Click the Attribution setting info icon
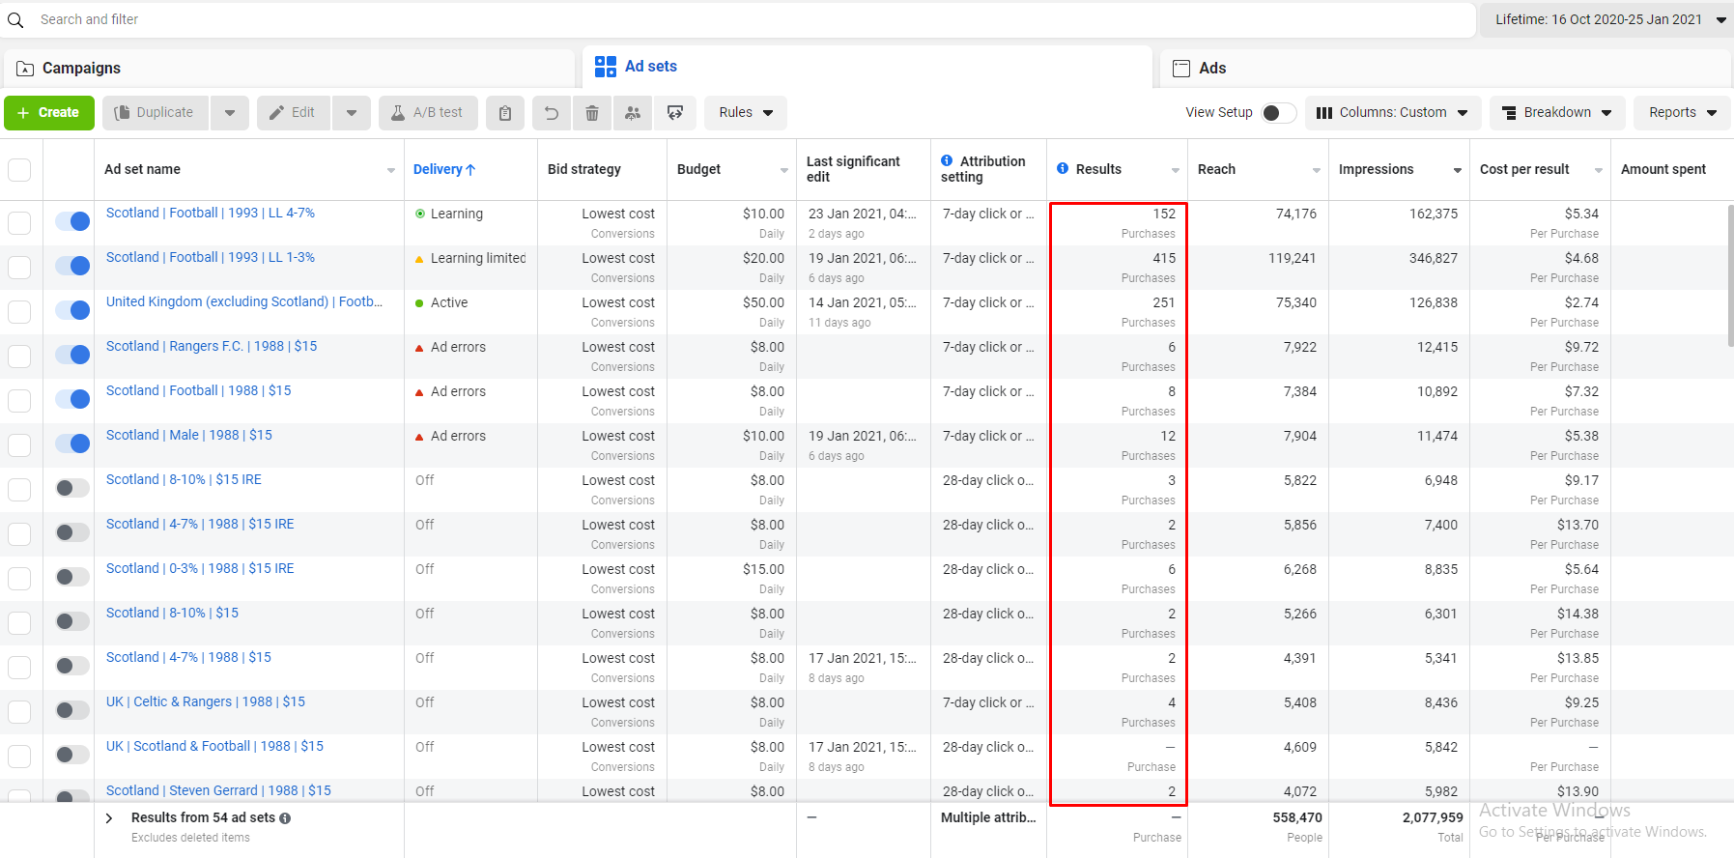 tap(947, 160)
